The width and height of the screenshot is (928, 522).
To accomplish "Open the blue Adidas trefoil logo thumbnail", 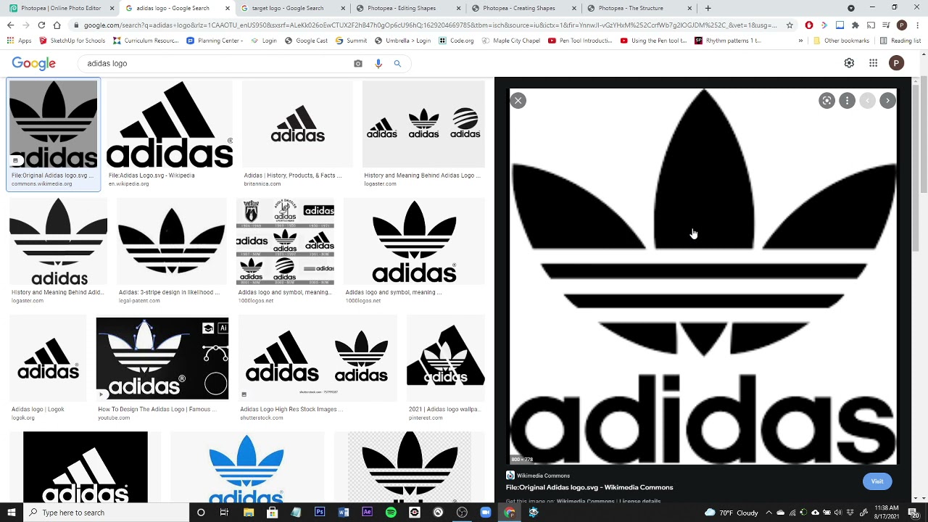I will (x=246, y=468).
